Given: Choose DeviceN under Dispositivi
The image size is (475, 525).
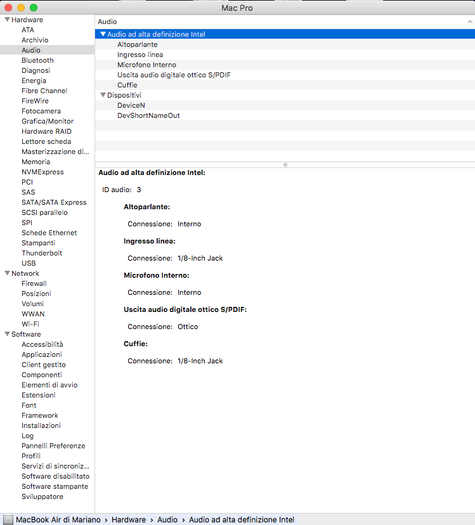Looking at the screenshot, I should [x=131, y=105].
